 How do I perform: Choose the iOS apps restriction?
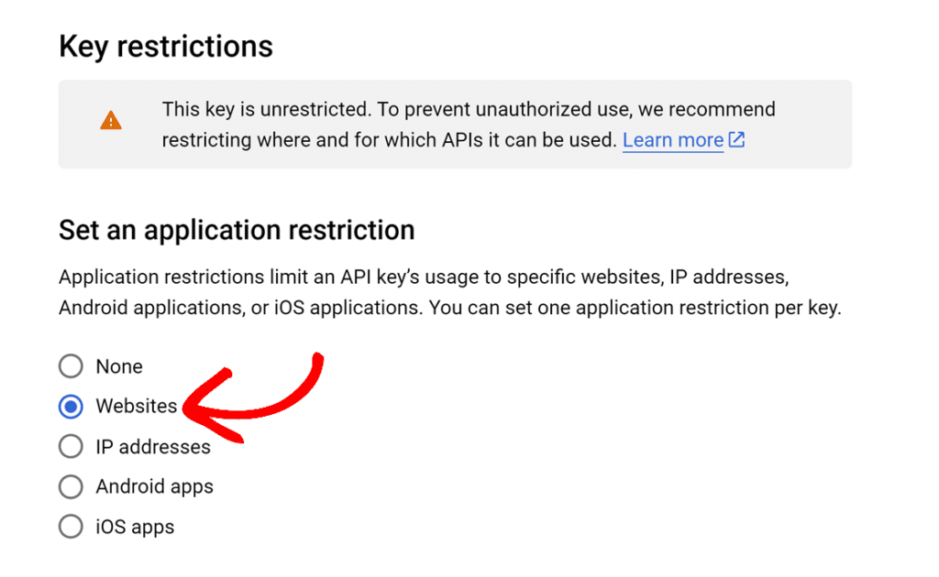pyautogui.click(x=71, y=527)
